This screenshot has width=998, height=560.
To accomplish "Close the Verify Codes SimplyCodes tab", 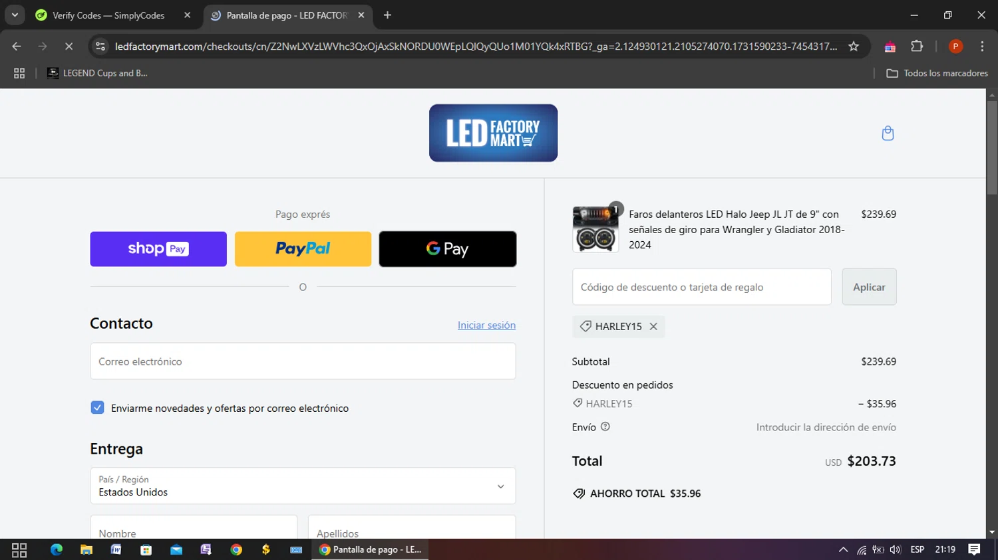I will pyautogui.click(x=187, y=15).
